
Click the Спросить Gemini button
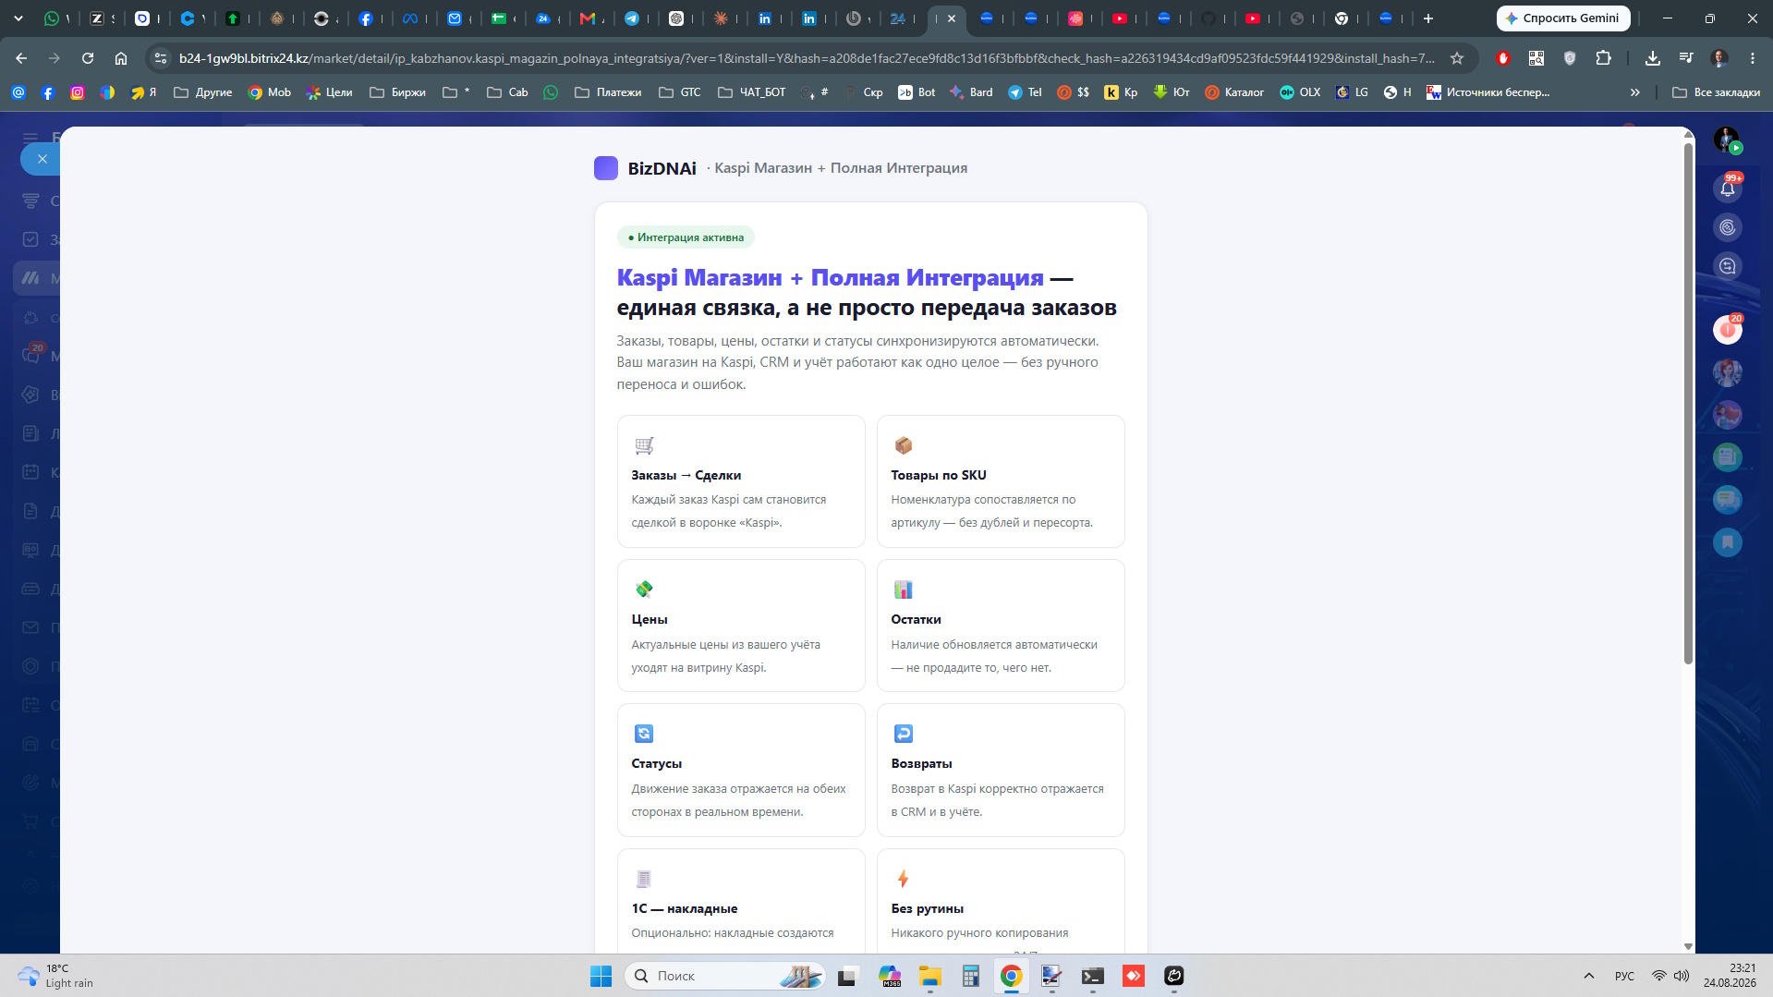tap(1563, 18)
